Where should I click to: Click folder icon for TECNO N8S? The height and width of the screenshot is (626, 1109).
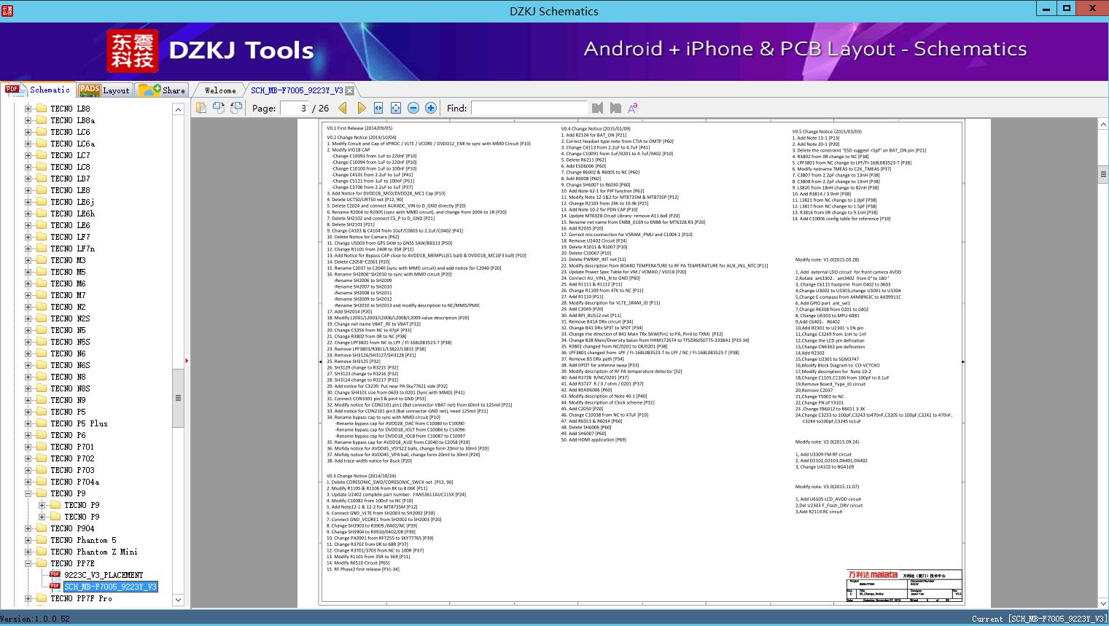[42, 388]
